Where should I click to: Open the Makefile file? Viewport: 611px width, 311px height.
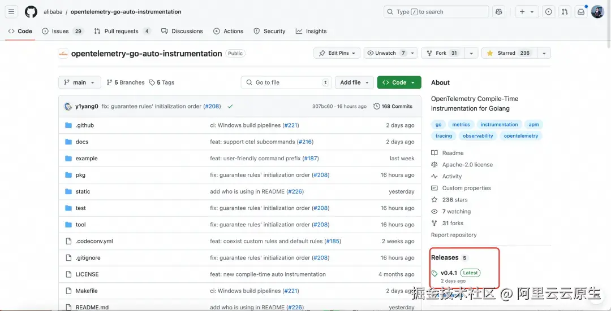(87, 291)
